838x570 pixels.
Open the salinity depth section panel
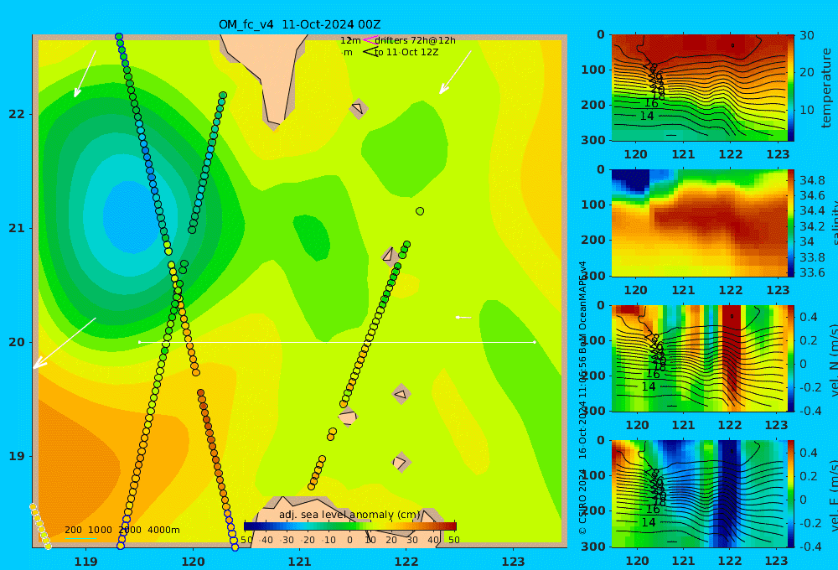click(699, 223)
